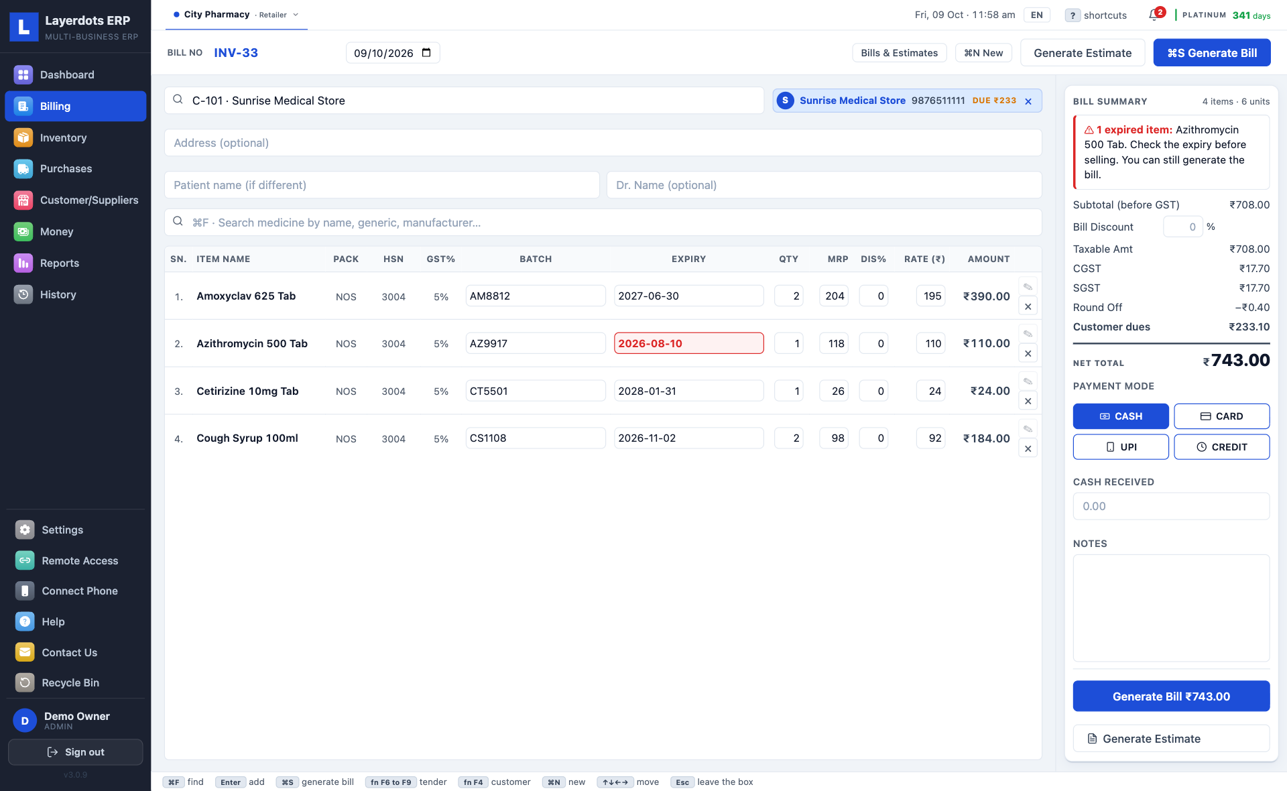The width and height of the screenshot is (1287, 791).
Task: Click the Reports chart icon
Action: point(23,263)
